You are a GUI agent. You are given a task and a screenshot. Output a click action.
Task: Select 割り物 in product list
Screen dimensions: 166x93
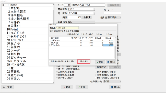(x=27, y=54)
